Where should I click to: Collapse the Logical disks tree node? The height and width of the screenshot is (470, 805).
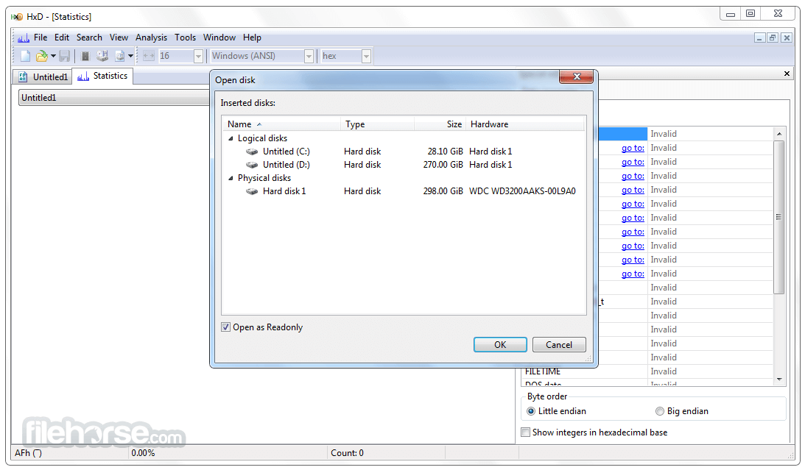(x=231, y=138)
